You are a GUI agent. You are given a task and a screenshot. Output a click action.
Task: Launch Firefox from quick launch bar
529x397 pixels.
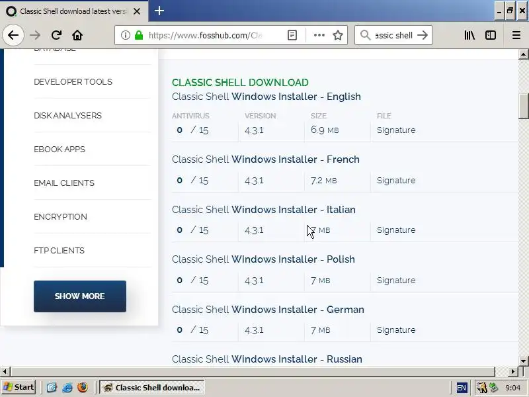pos(83,387)
